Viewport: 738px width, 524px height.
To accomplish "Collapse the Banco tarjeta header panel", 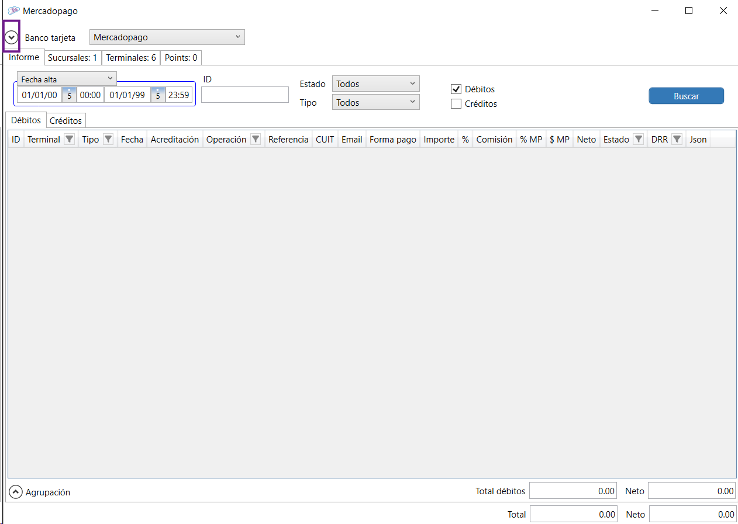I will [12, 37].
